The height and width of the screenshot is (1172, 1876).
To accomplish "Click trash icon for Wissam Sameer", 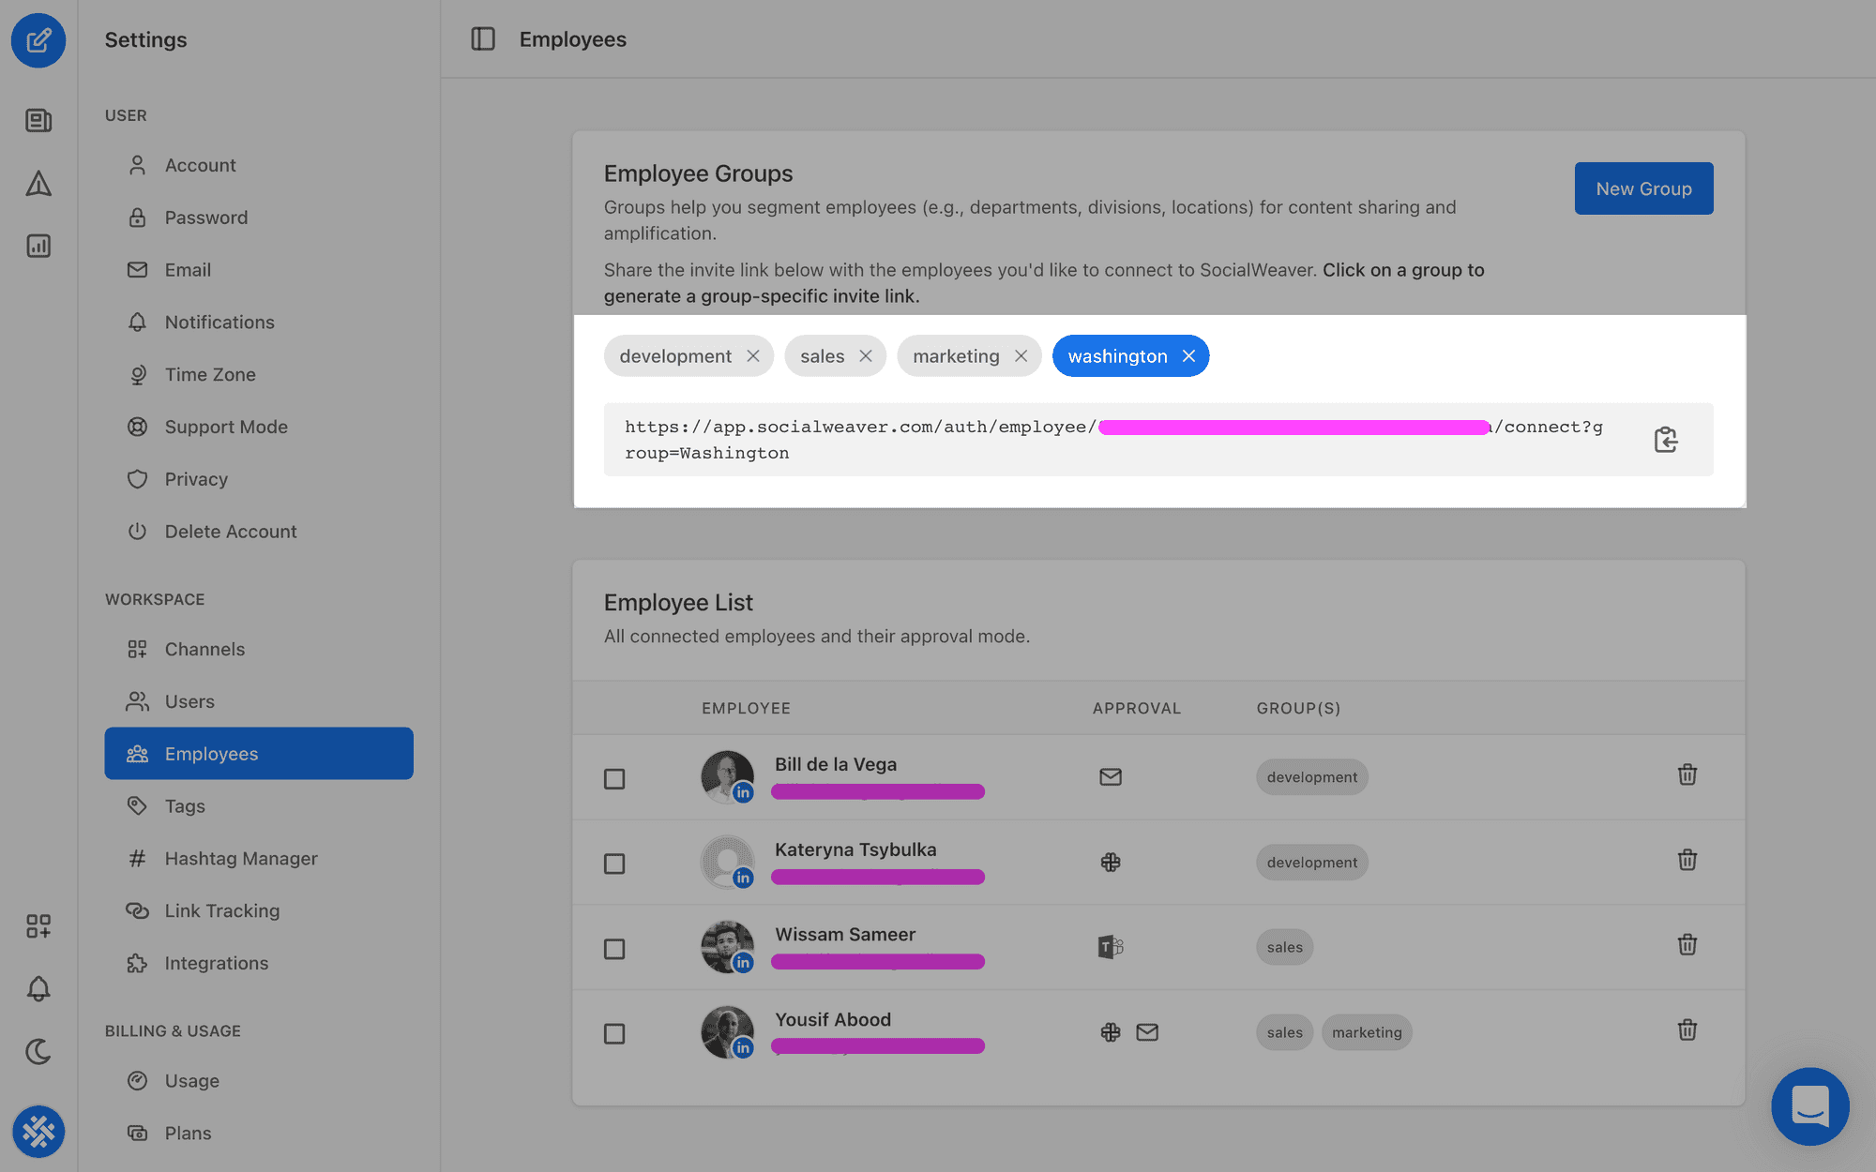I will 1687,944.
